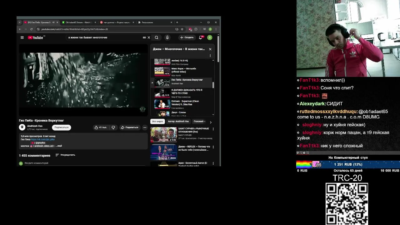The image size is (400, 225).
Task: Open Andriesh Vas channel avatar
Action: point(22,127)
